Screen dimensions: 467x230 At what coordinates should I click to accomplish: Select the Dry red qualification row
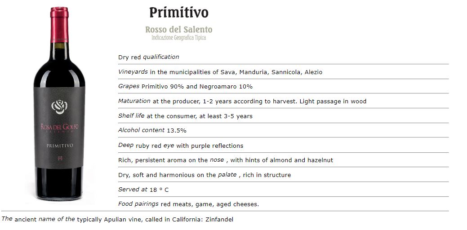click(x=149, y=57)
